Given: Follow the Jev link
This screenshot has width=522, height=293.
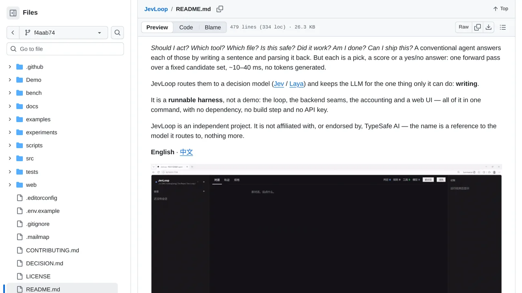Looking at the screenshot, I should pyautogui.click(x=279, y=84).
